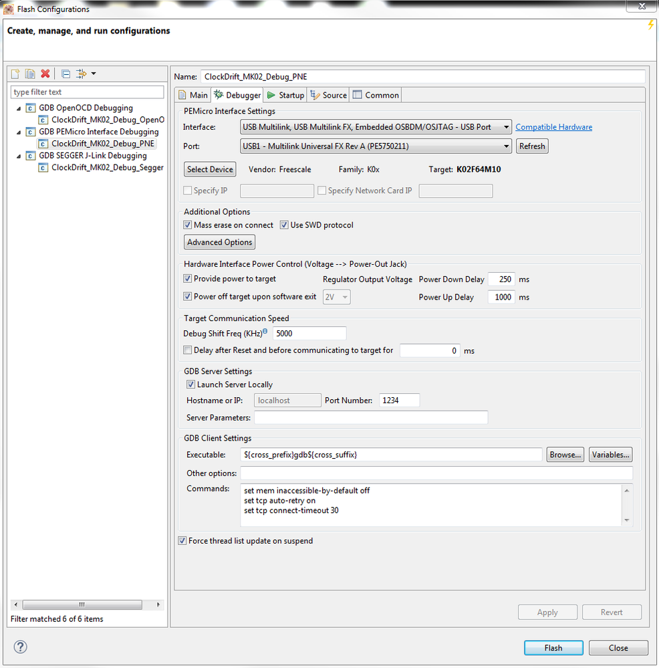This screenshot has height=668, width=659.
Task: Switch to the Debugger tab
Action: pos(237,95)
